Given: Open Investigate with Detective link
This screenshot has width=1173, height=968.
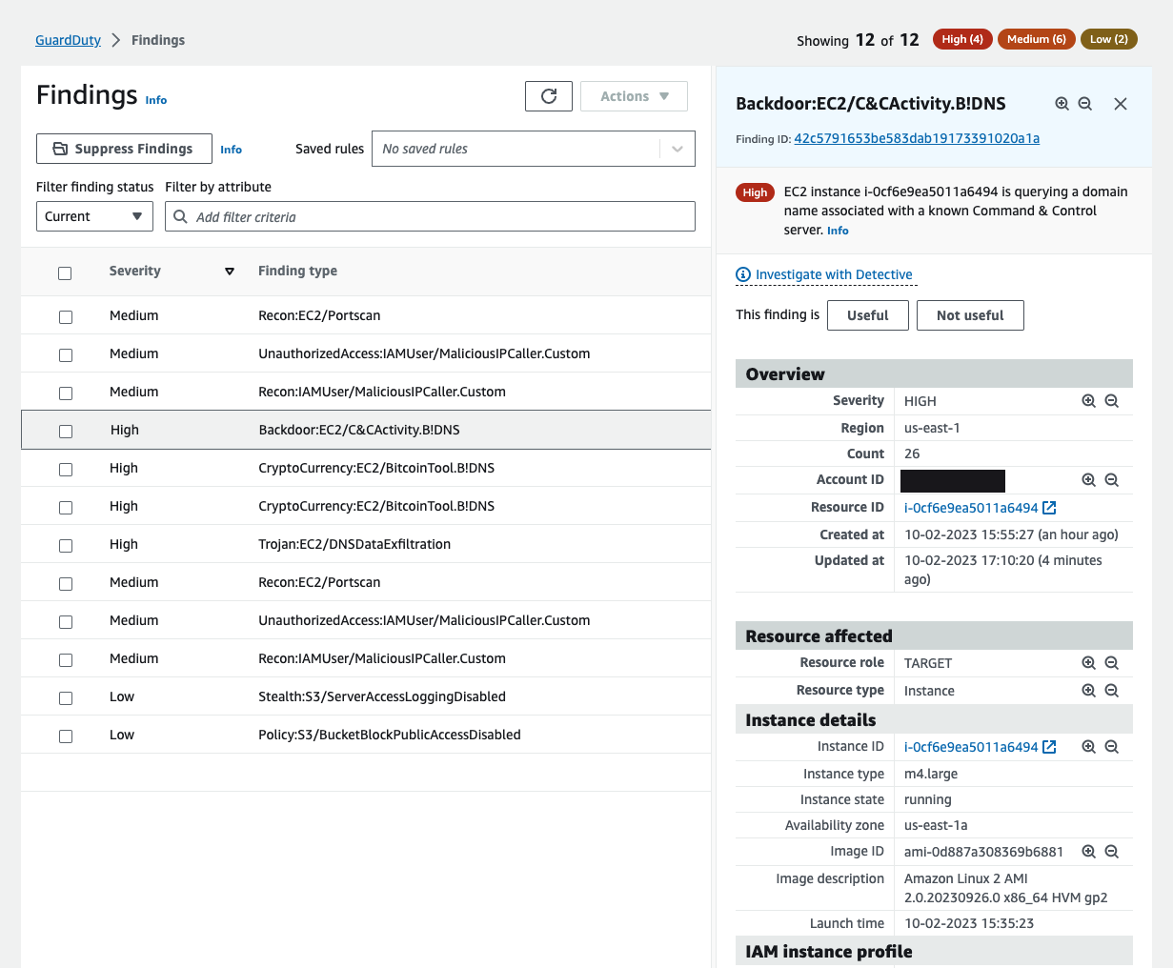Looking at the screenshot, I should point(834,274).
